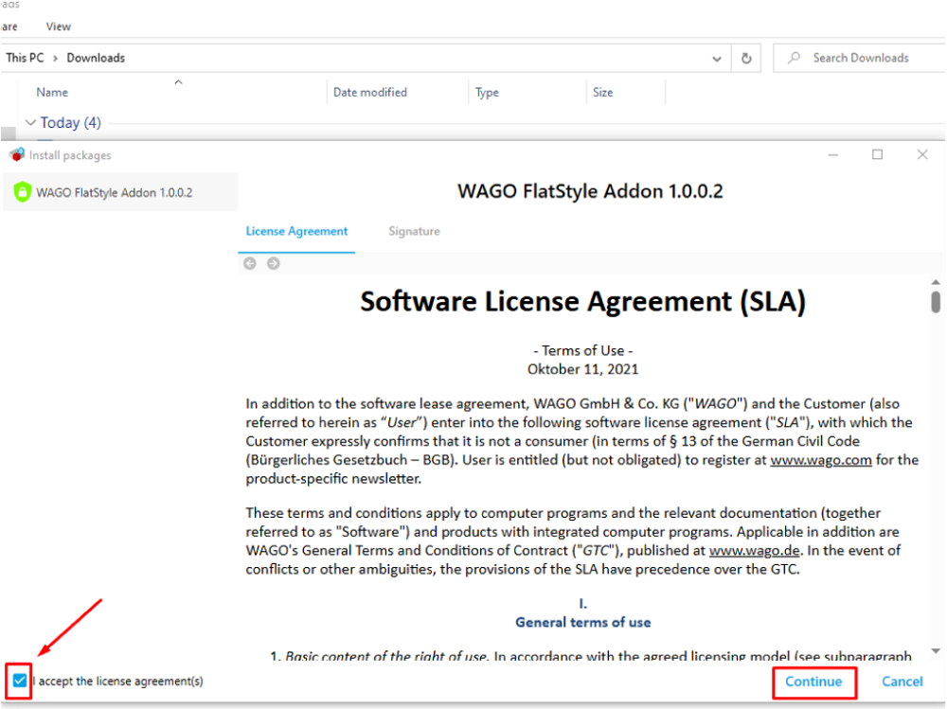Open the View menu in Explorer

[x=58, y=27]
